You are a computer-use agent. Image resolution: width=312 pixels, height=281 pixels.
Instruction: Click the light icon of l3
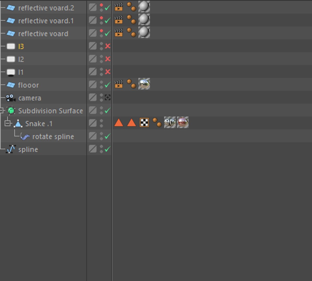tap(11, 46)
